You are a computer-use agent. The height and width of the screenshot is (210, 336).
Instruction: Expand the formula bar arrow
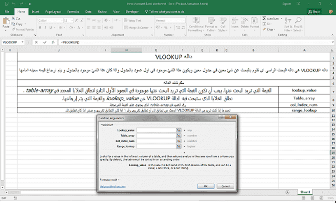pyautogui.click(x=333, y=42)
